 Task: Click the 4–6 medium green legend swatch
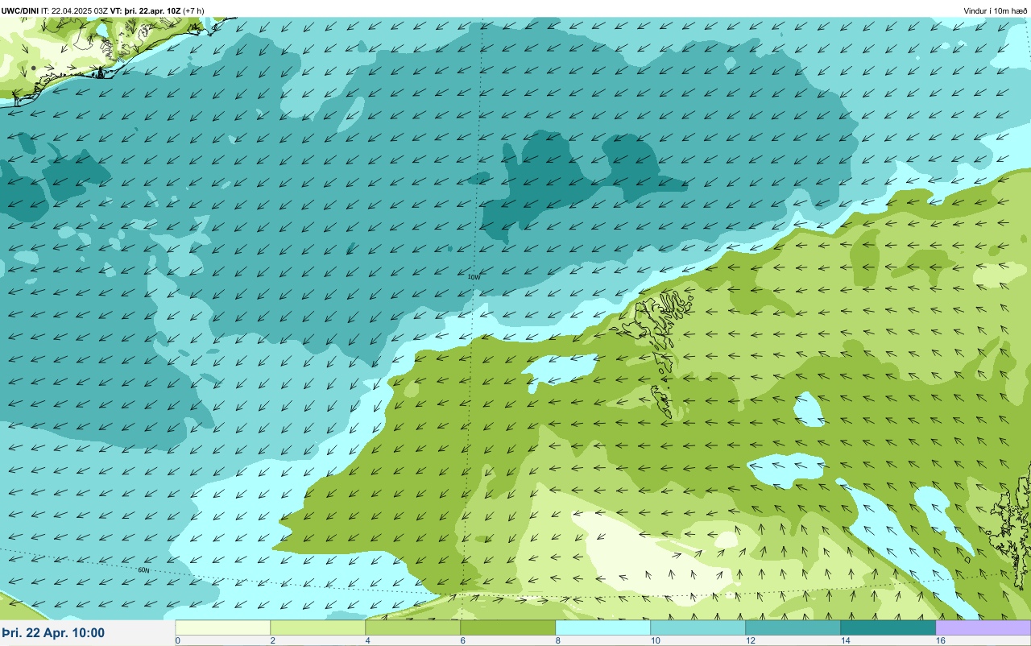413,627
